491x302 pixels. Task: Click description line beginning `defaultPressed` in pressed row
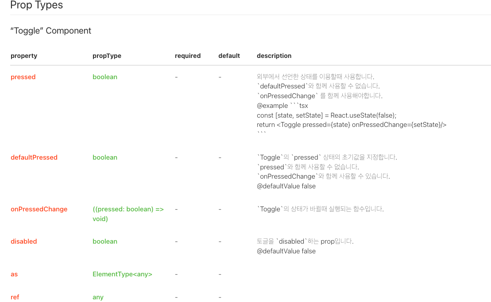coord(318,86)
